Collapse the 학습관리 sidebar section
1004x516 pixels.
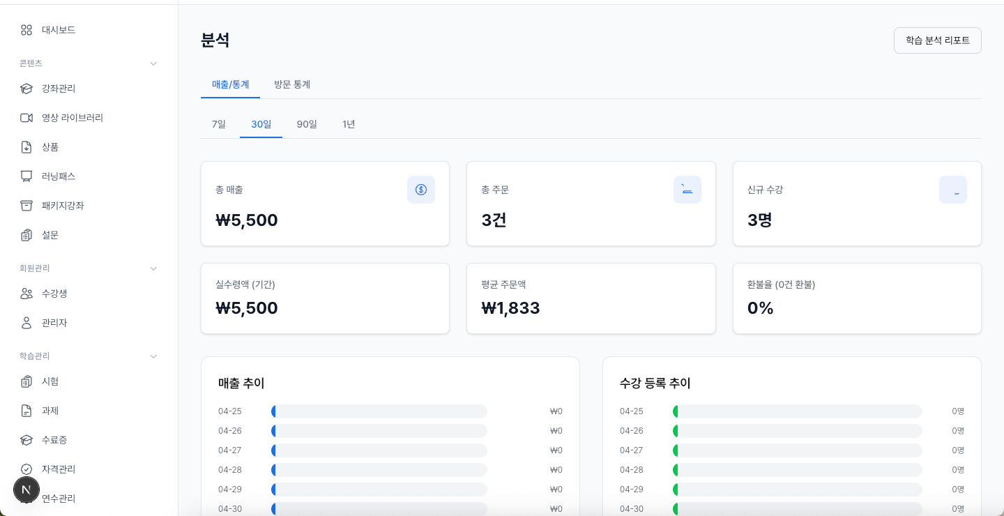coord(153,356)
